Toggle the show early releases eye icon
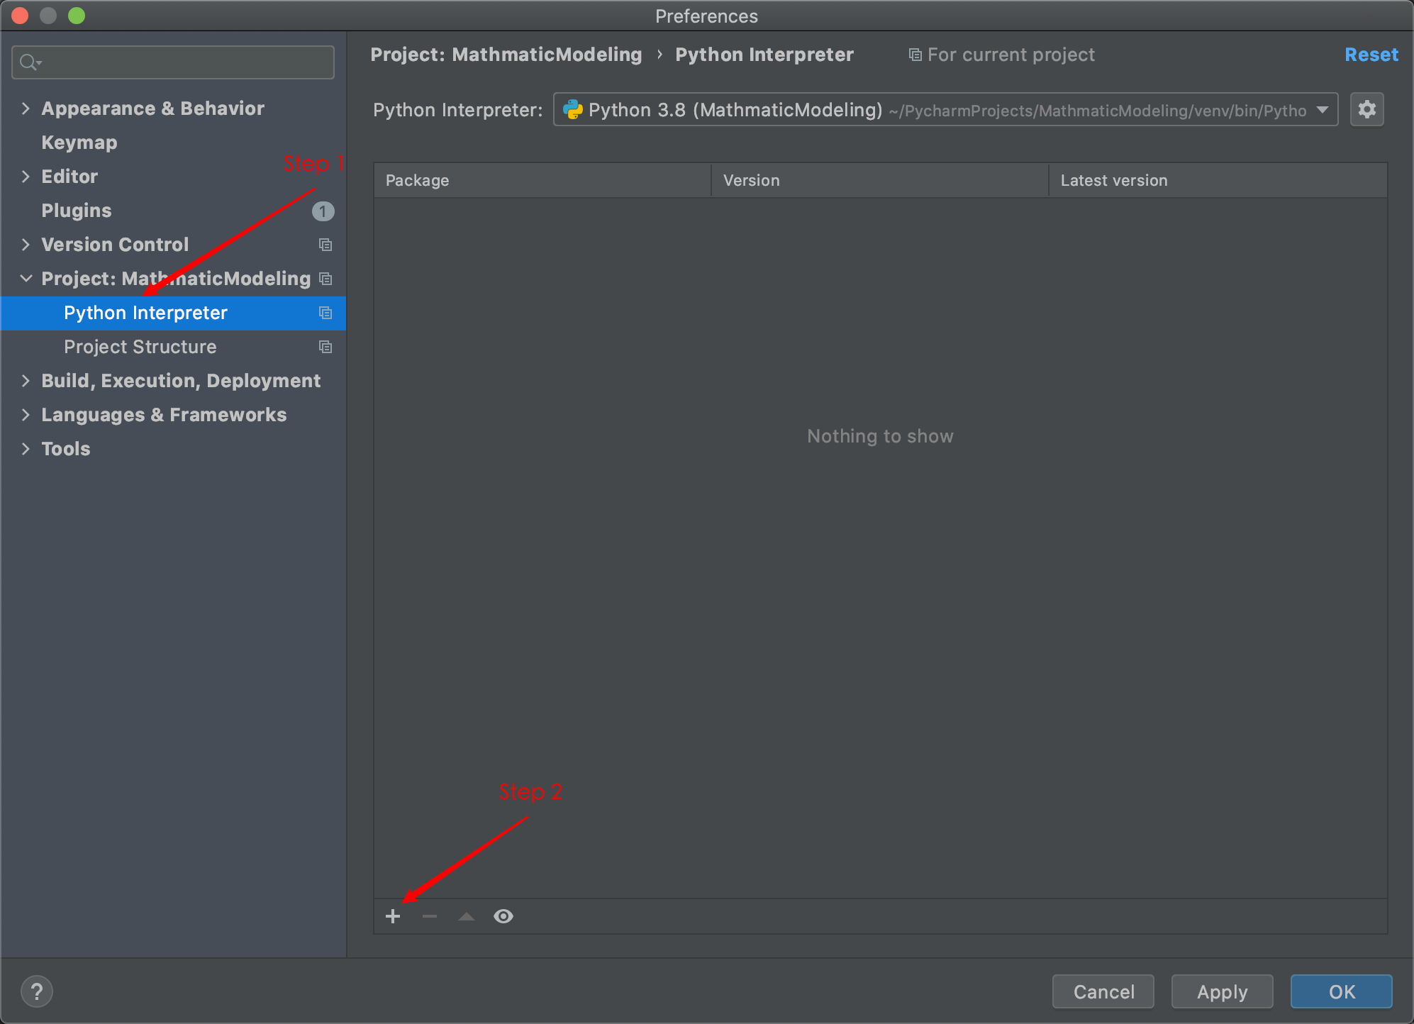The width and height of the screenshot is (1414, 1024). pos(503,916)
